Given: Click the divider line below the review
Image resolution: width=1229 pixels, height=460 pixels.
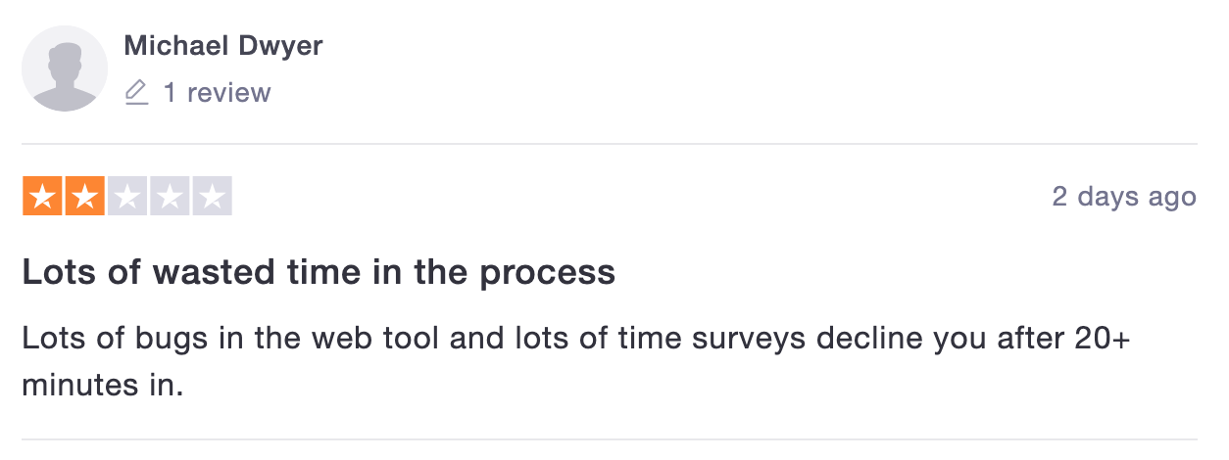Looking at the screenshot, I should pos(609,439).
